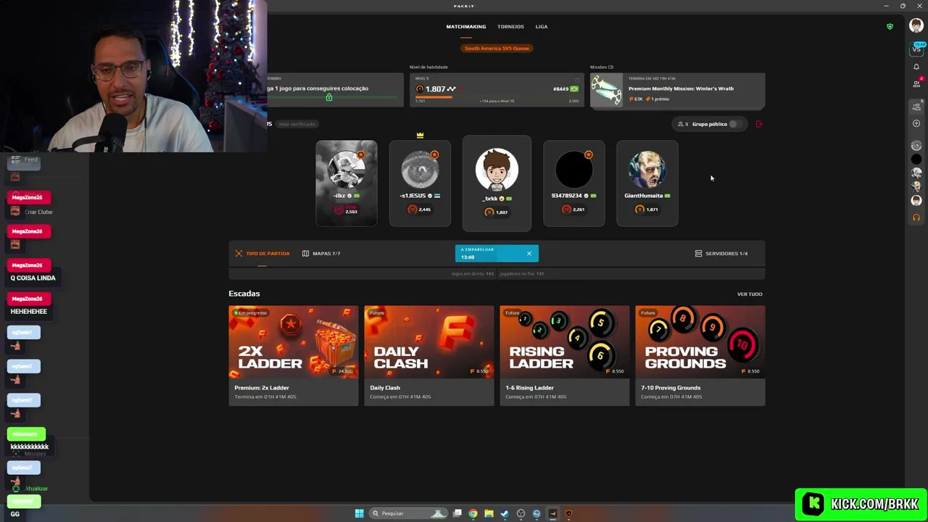Switch to the TORNEIOS tab
928x522 pixels.
tap(510, 27)
